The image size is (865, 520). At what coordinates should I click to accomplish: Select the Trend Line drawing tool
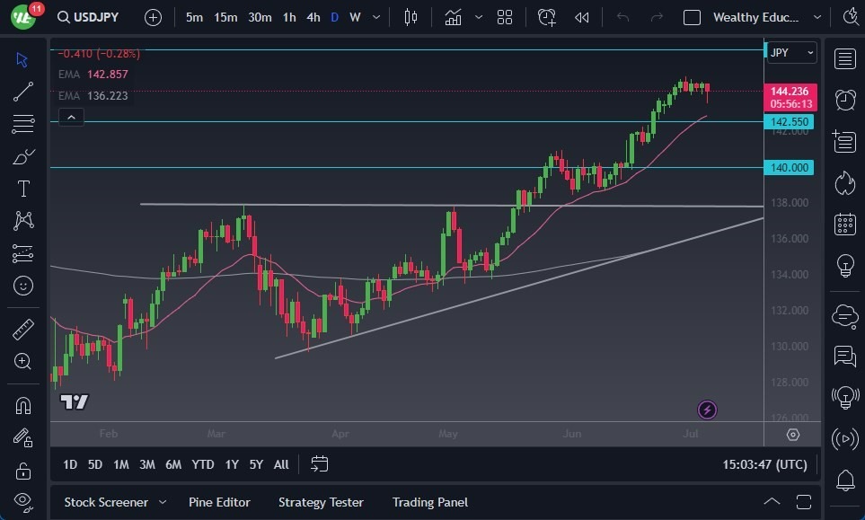[x=22, y=92]
